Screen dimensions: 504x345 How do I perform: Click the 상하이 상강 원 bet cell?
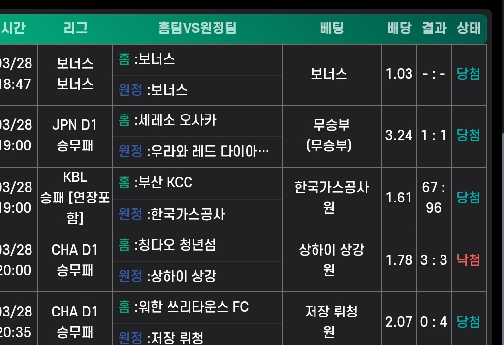(x=332, y=260)
